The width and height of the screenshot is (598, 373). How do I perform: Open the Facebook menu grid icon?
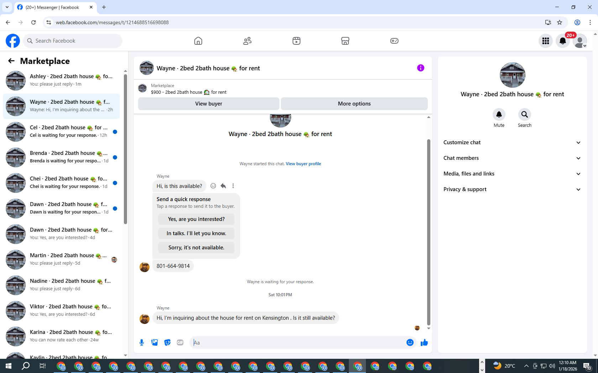coord(546,41)
